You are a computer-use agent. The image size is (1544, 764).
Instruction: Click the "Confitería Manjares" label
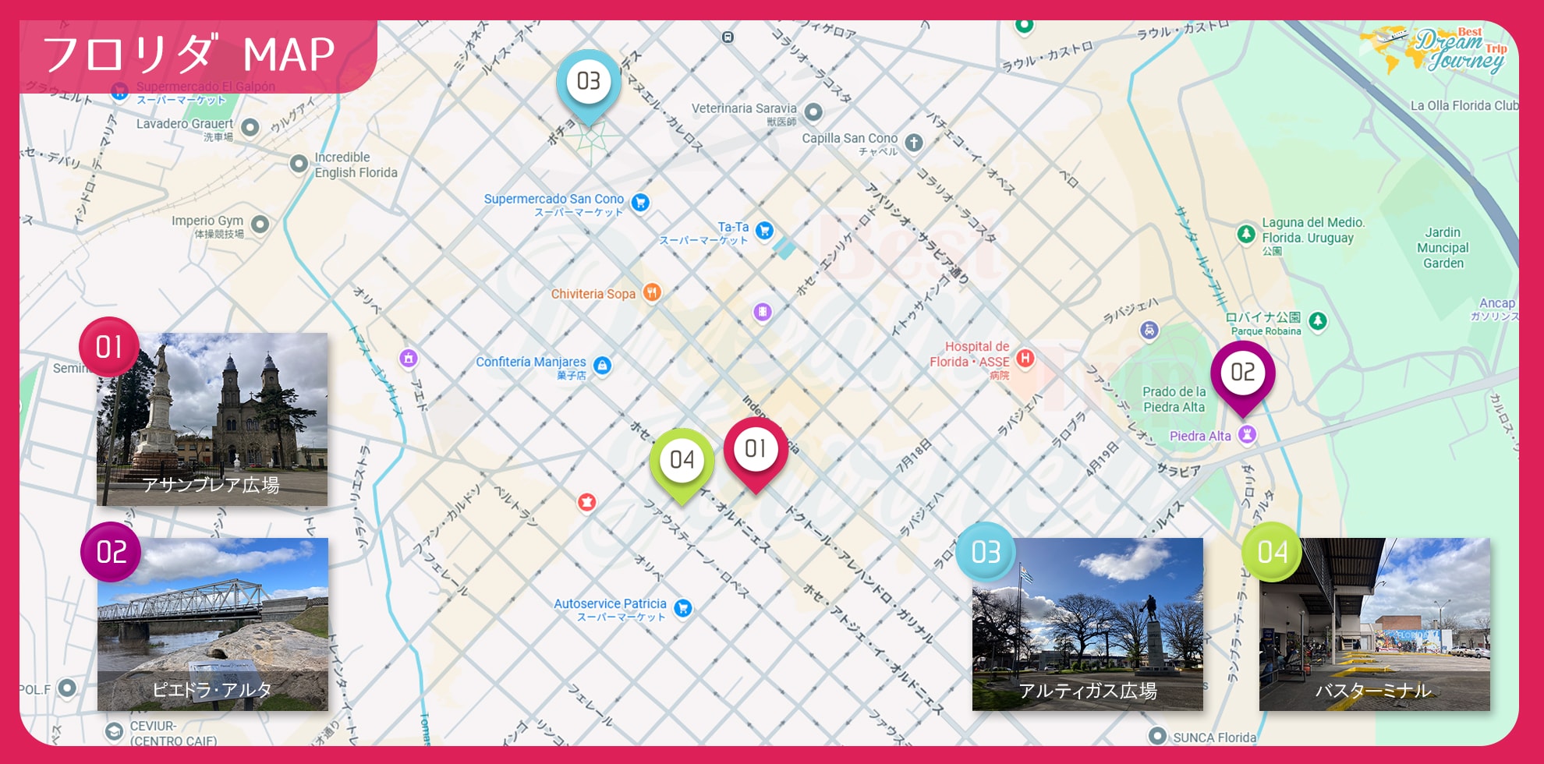(x=531, y=362)
